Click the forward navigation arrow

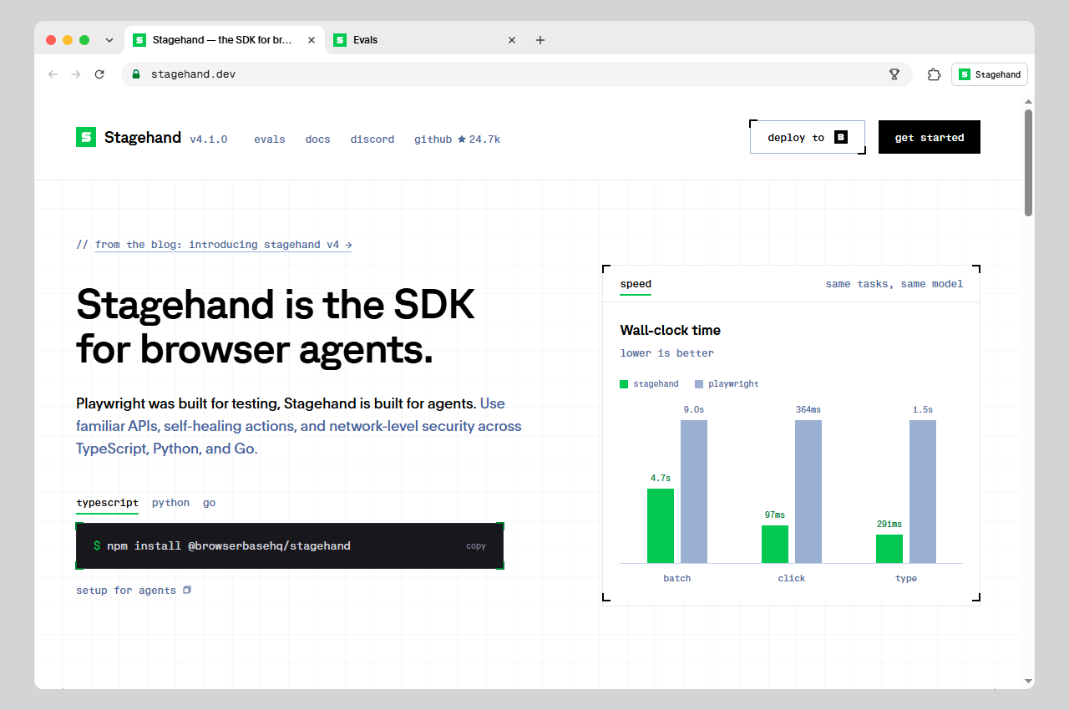[x=76, y=74]
